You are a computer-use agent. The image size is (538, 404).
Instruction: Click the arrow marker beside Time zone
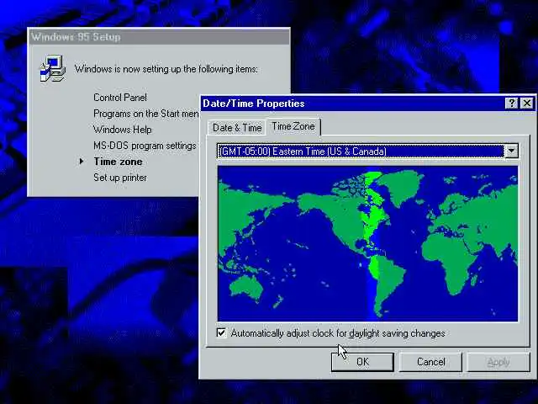tap(82, 161)
